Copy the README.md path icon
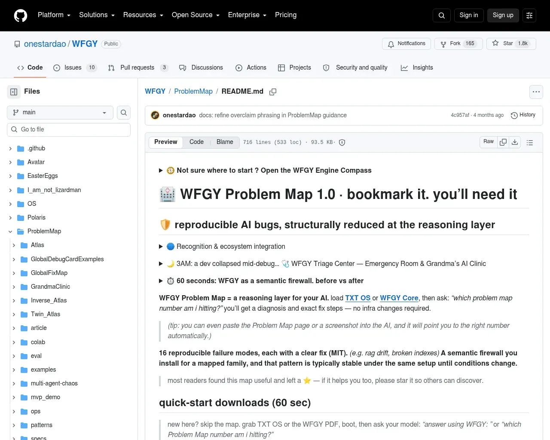This screenshot has width=550, height=440. [x=273, y=92]
